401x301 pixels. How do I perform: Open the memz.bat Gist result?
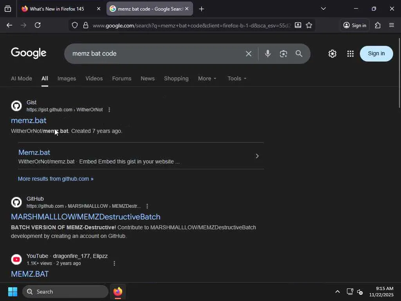[x=29, y=121]
